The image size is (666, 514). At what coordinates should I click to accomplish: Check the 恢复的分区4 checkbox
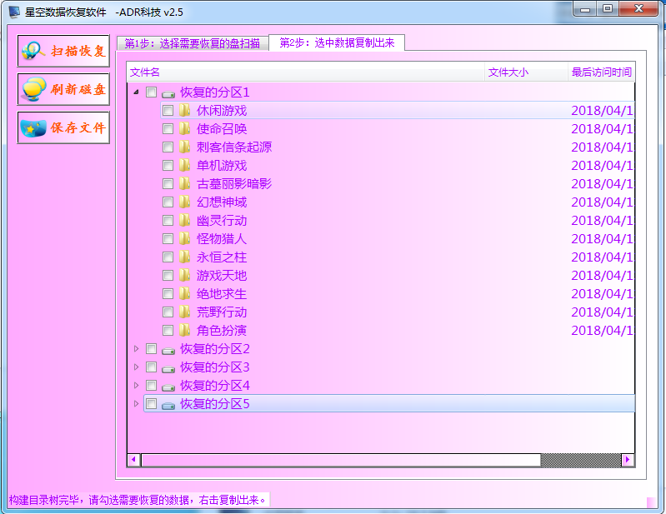(151, 385)
